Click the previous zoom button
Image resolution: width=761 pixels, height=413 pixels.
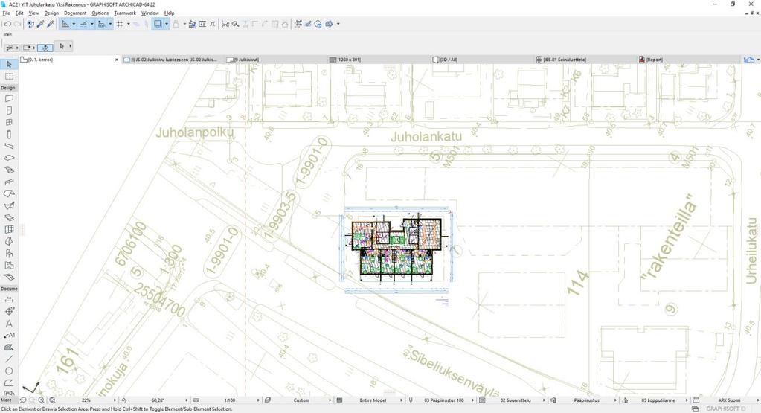tap(23, 400)
